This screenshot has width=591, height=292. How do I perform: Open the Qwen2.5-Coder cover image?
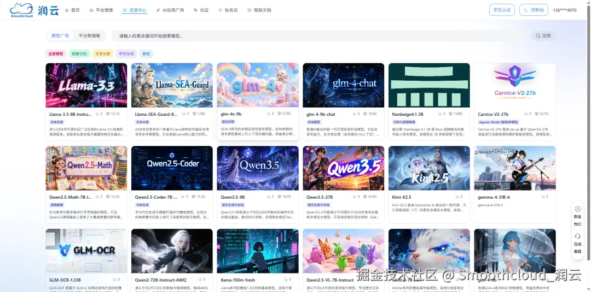point(172,168)
